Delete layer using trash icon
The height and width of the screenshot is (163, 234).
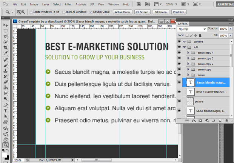coord(226,120)
